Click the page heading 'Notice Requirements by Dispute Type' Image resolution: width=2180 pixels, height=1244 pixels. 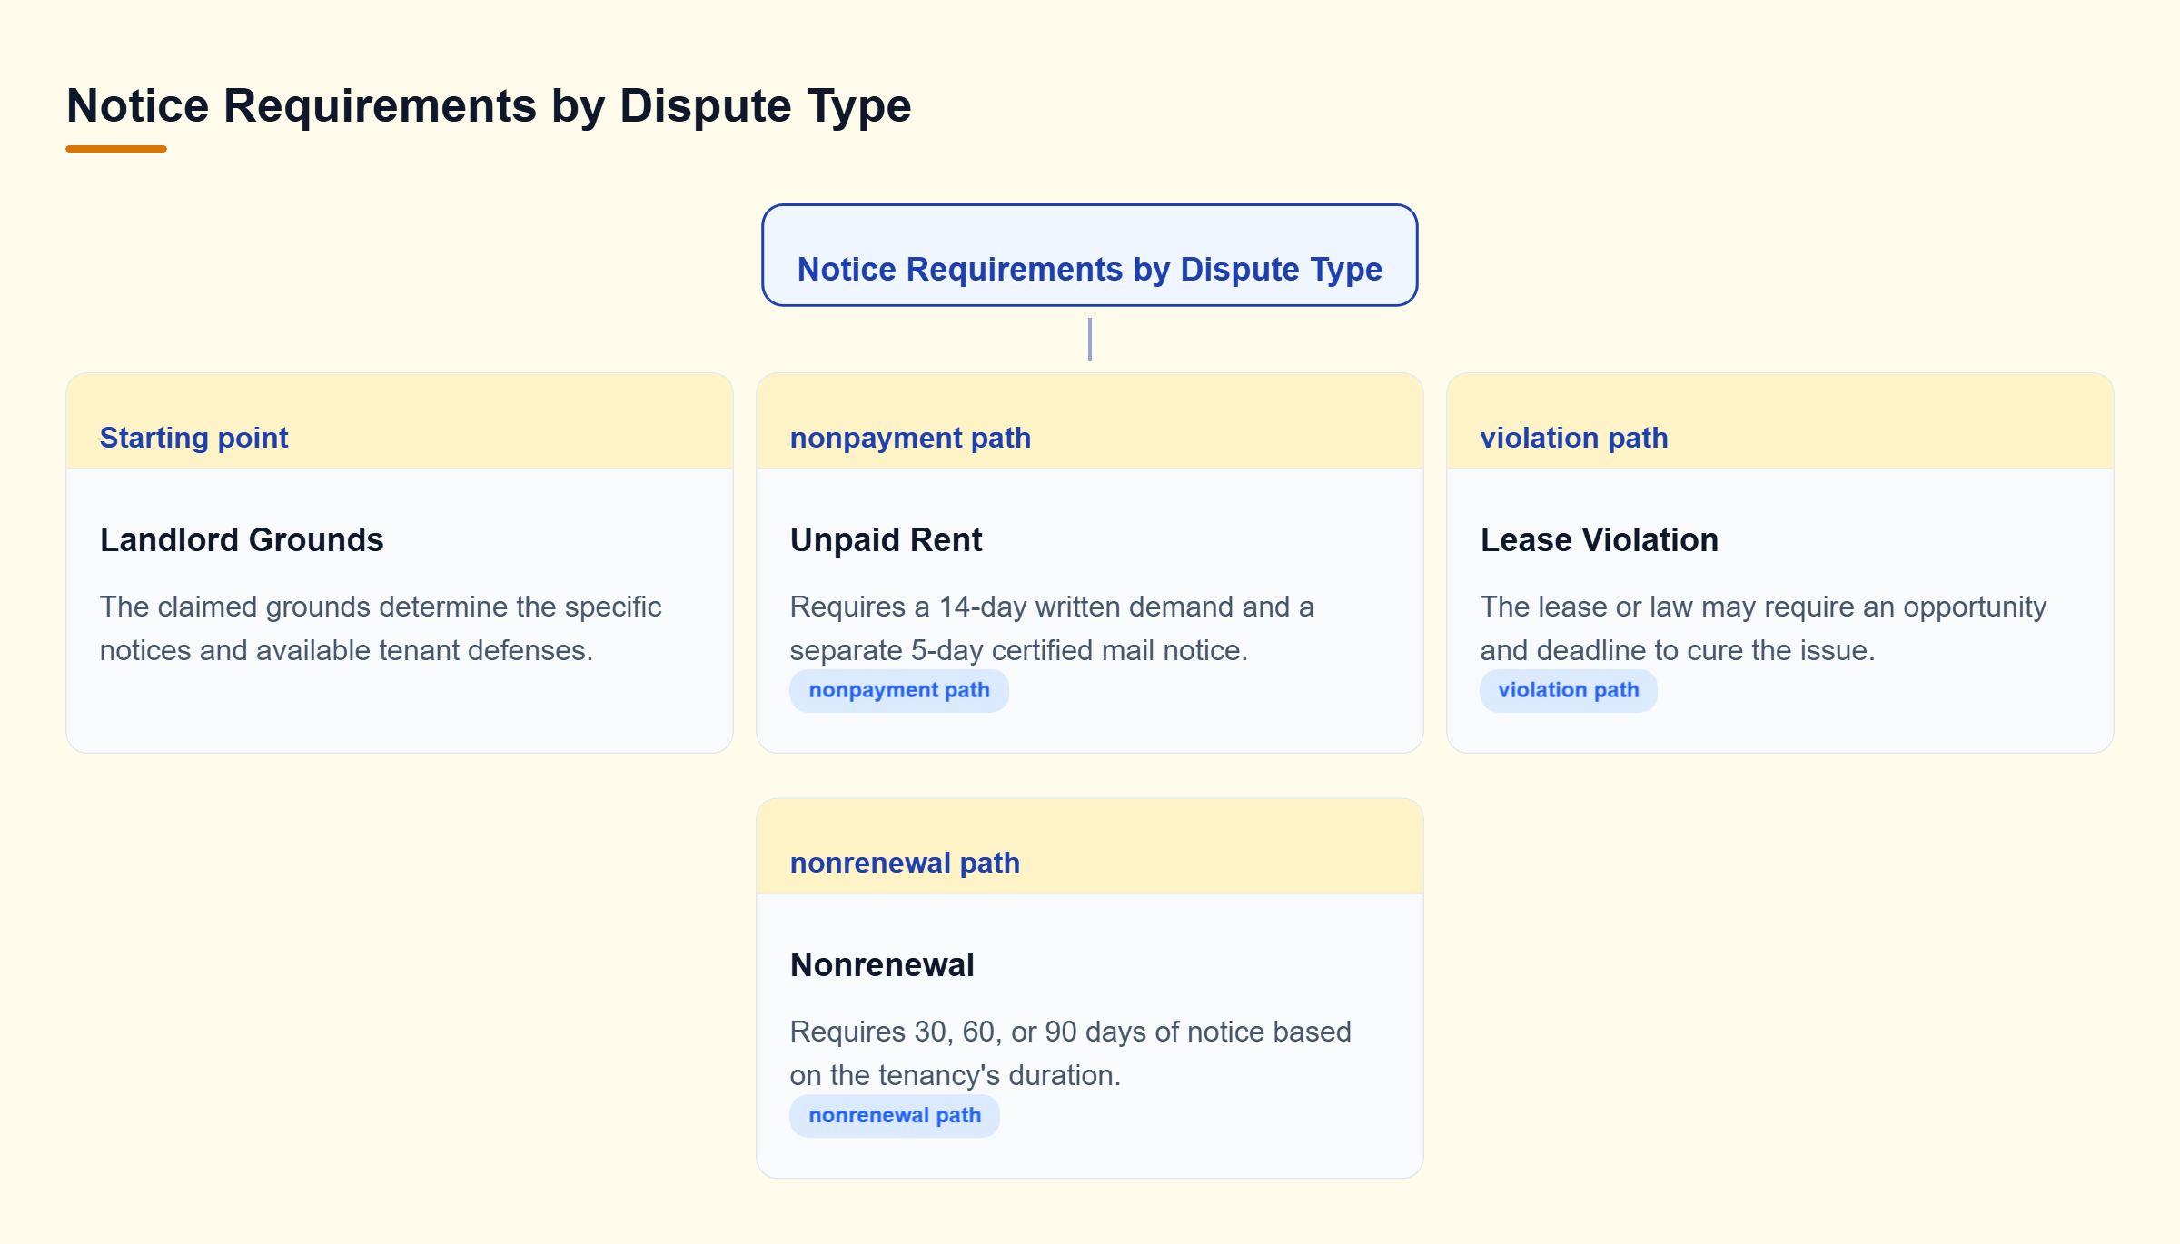click(489, 105)
